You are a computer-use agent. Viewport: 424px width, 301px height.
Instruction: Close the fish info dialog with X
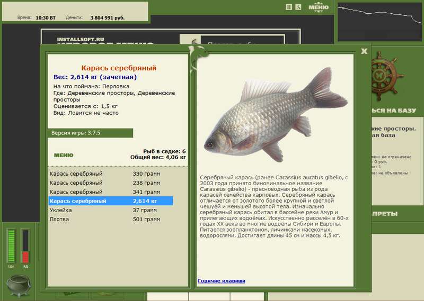tap(364, 51)
